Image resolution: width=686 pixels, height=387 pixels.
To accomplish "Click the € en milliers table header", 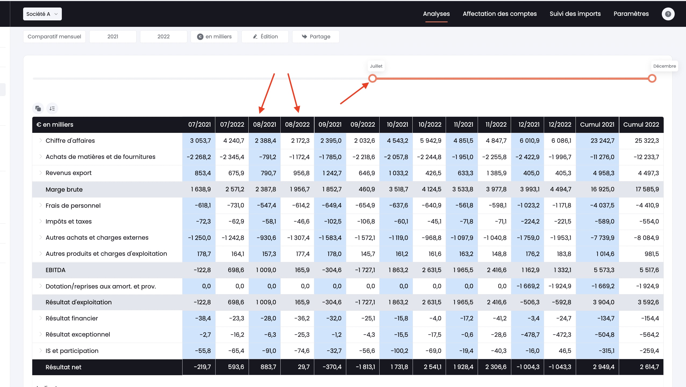I will click(55, 125).
